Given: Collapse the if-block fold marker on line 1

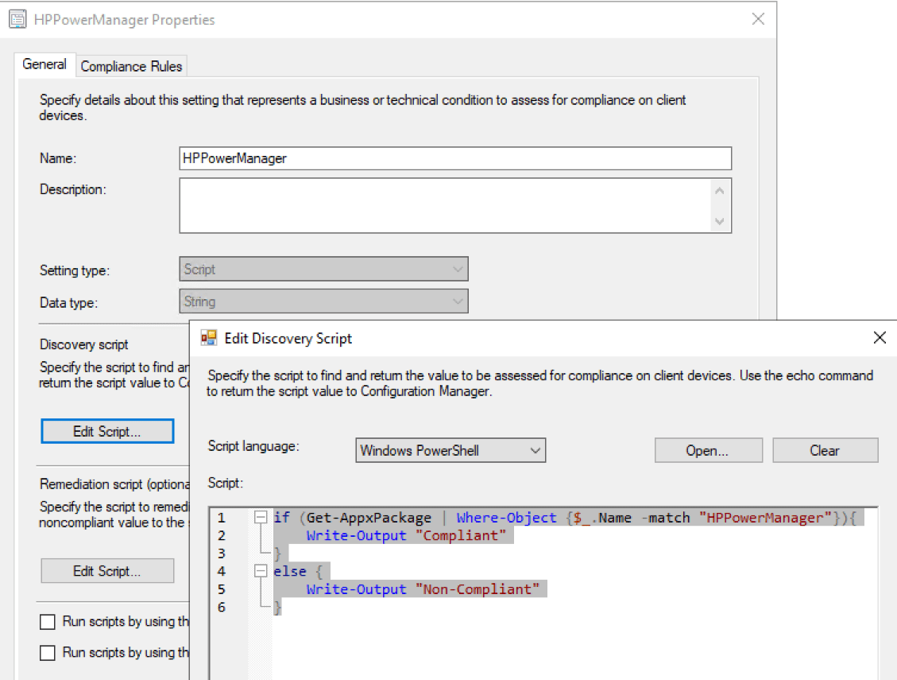Looking at the screenshot, I should [x=262, y=517].
